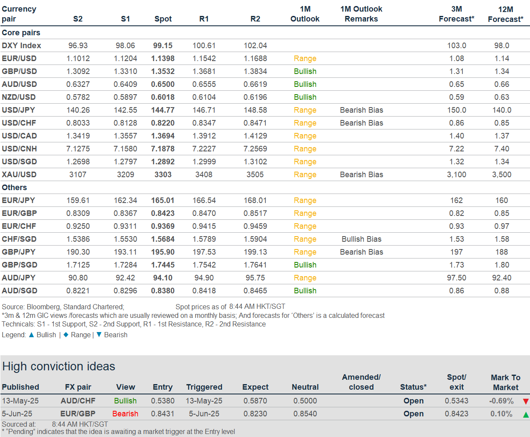The image size is (530, 437).
Task: Click the blue Range diamond in legend
Action: (66, 335)
